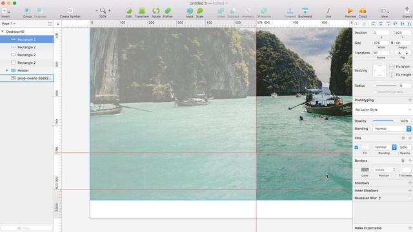Move layer Forward with toolbar icon
This screenshot has width=413, height=232.
pos(290,11)
